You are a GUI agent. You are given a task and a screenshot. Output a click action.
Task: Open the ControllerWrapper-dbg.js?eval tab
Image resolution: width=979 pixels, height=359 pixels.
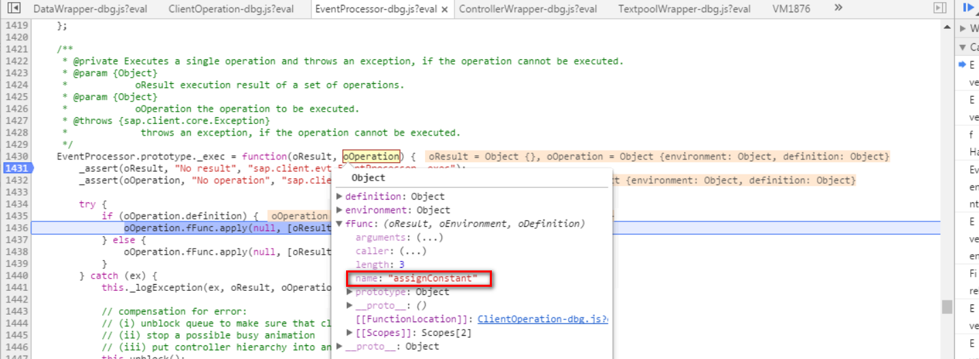coord(528,9)
